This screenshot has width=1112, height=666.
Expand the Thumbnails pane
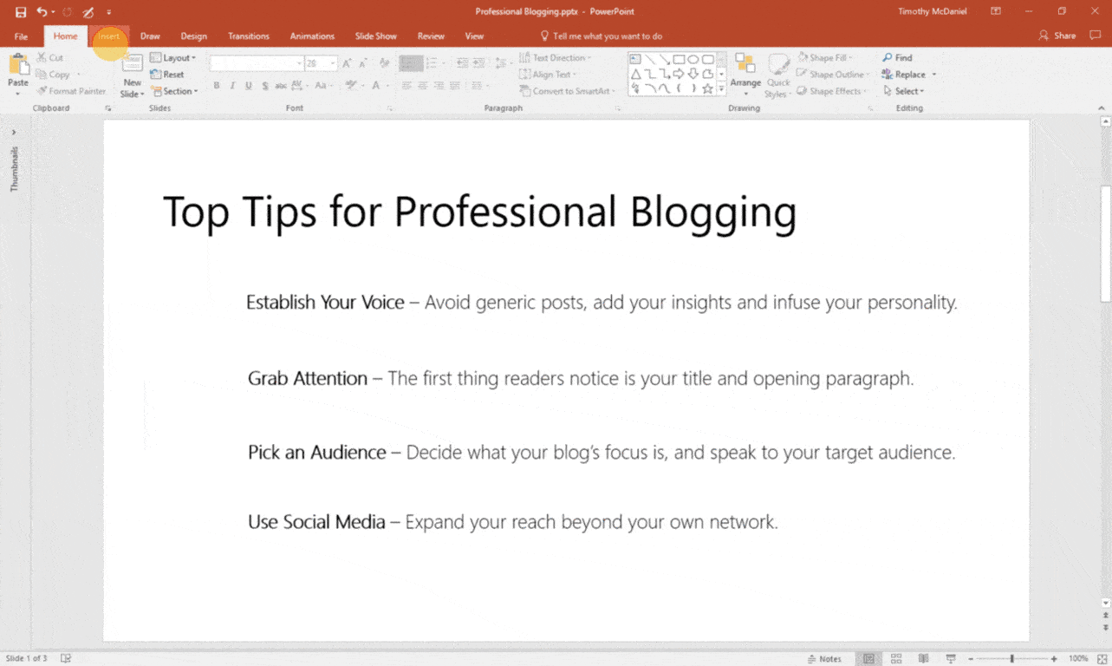14,133
